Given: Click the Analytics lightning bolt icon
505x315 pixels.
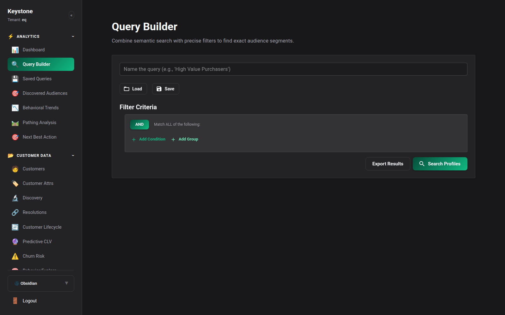Looking at the screenshot, I should pyautogui.click(x=11, y=37).
